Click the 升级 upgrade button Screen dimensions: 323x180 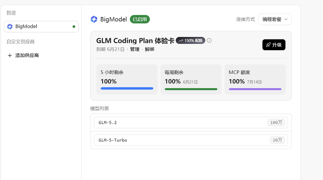coord(274,45)
